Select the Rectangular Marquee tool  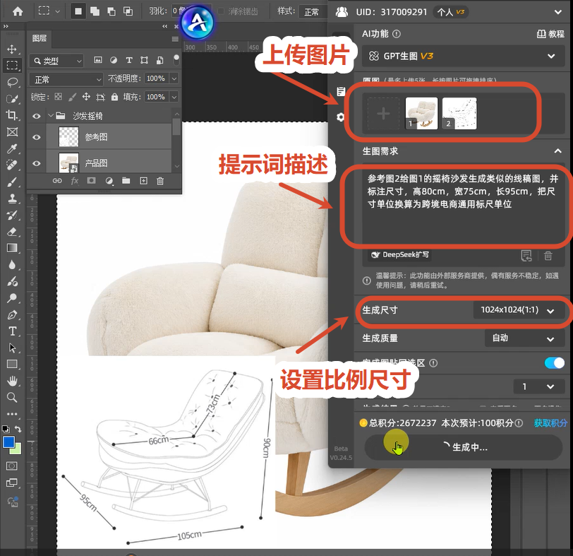(x=12, y=66)
